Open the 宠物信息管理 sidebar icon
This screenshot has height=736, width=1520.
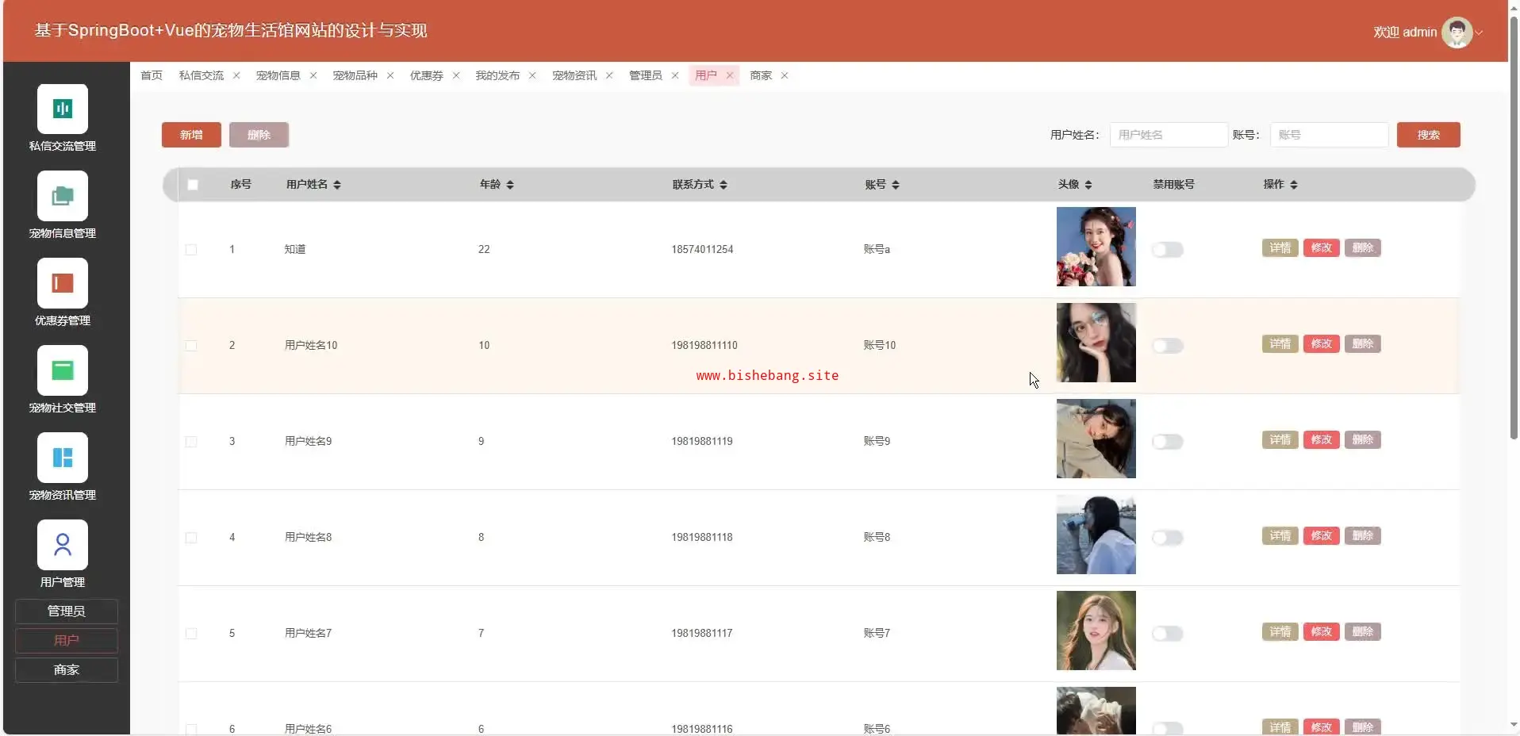pos(63,196)
